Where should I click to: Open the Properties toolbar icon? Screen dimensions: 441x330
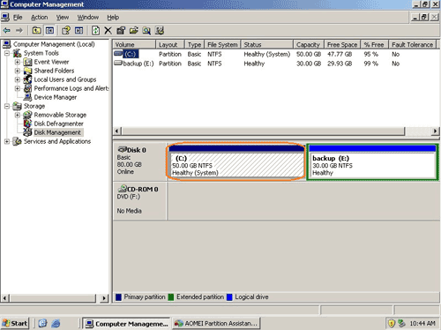[x=121, y=30]
